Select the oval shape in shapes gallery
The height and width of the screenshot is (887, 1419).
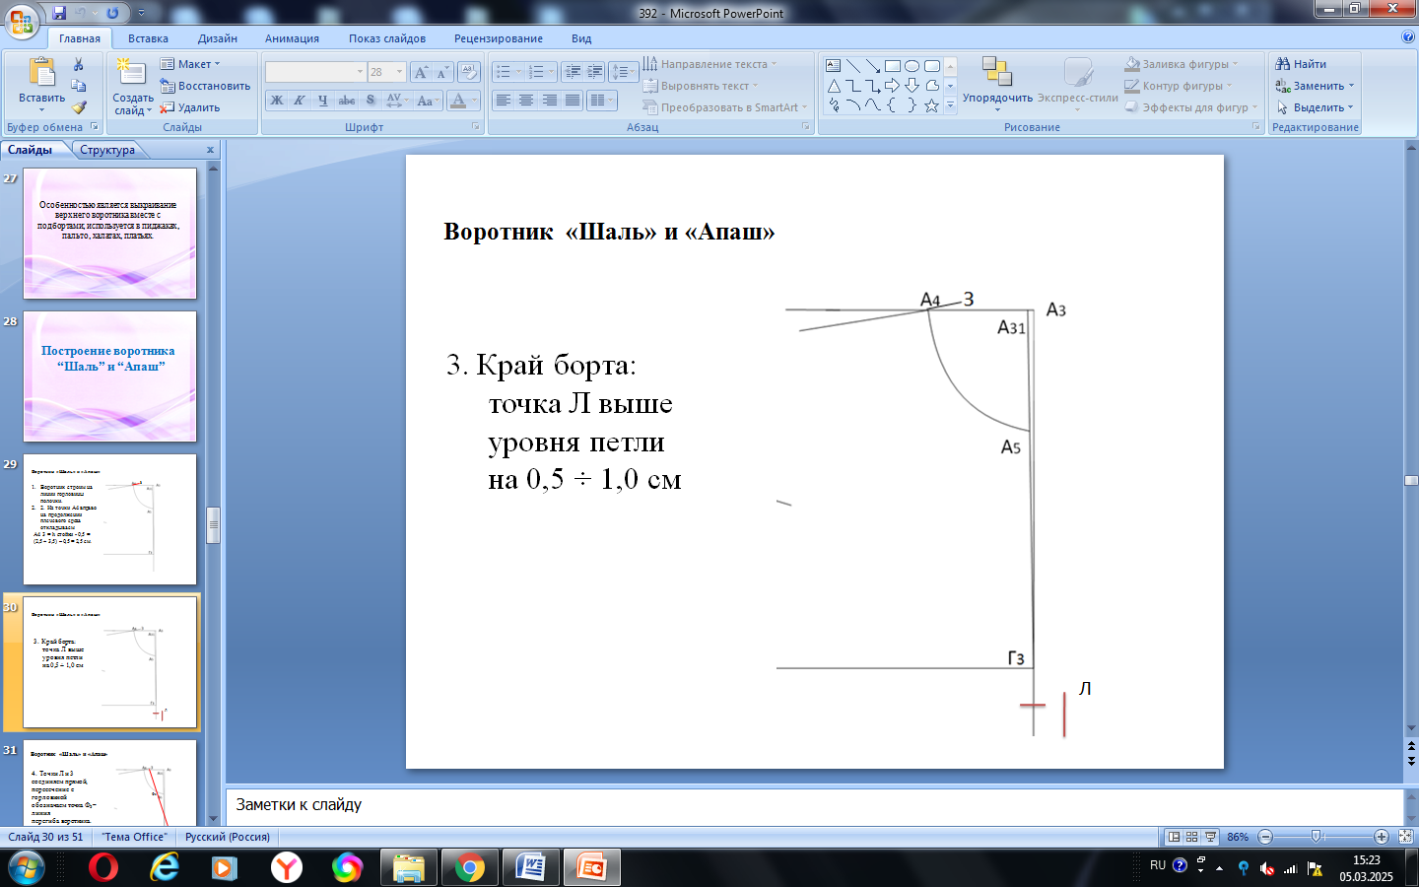point(912,66)
